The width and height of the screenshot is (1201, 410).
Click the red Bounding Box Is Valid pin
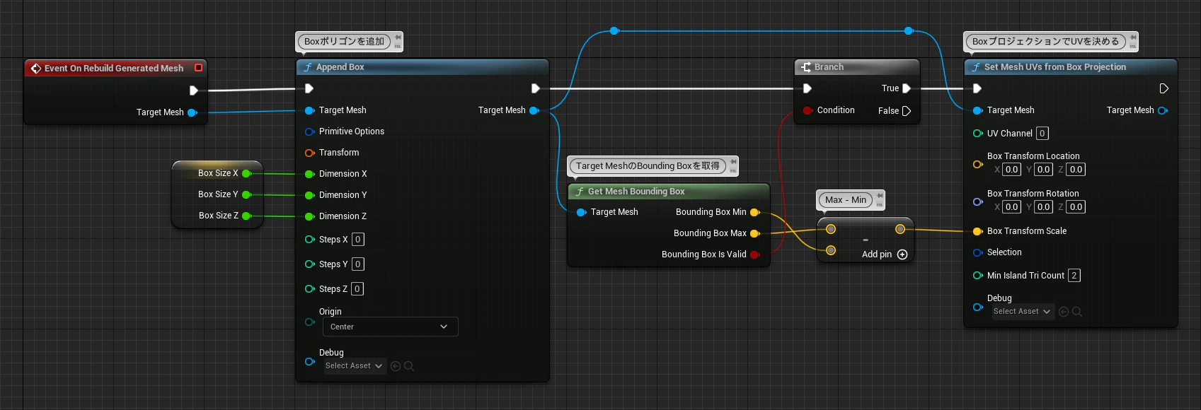pos(755,254)
